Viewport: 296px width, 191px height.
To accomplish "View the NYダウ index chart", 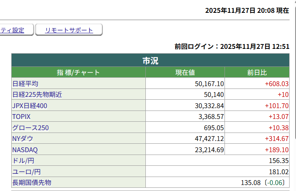I will point(22,139).
